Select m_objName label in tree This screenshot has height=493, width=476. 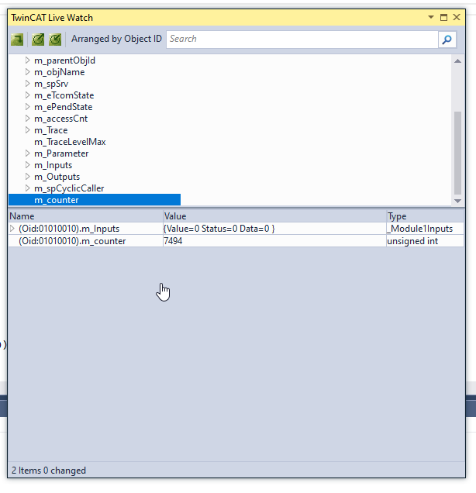click(x=60, y=72)
